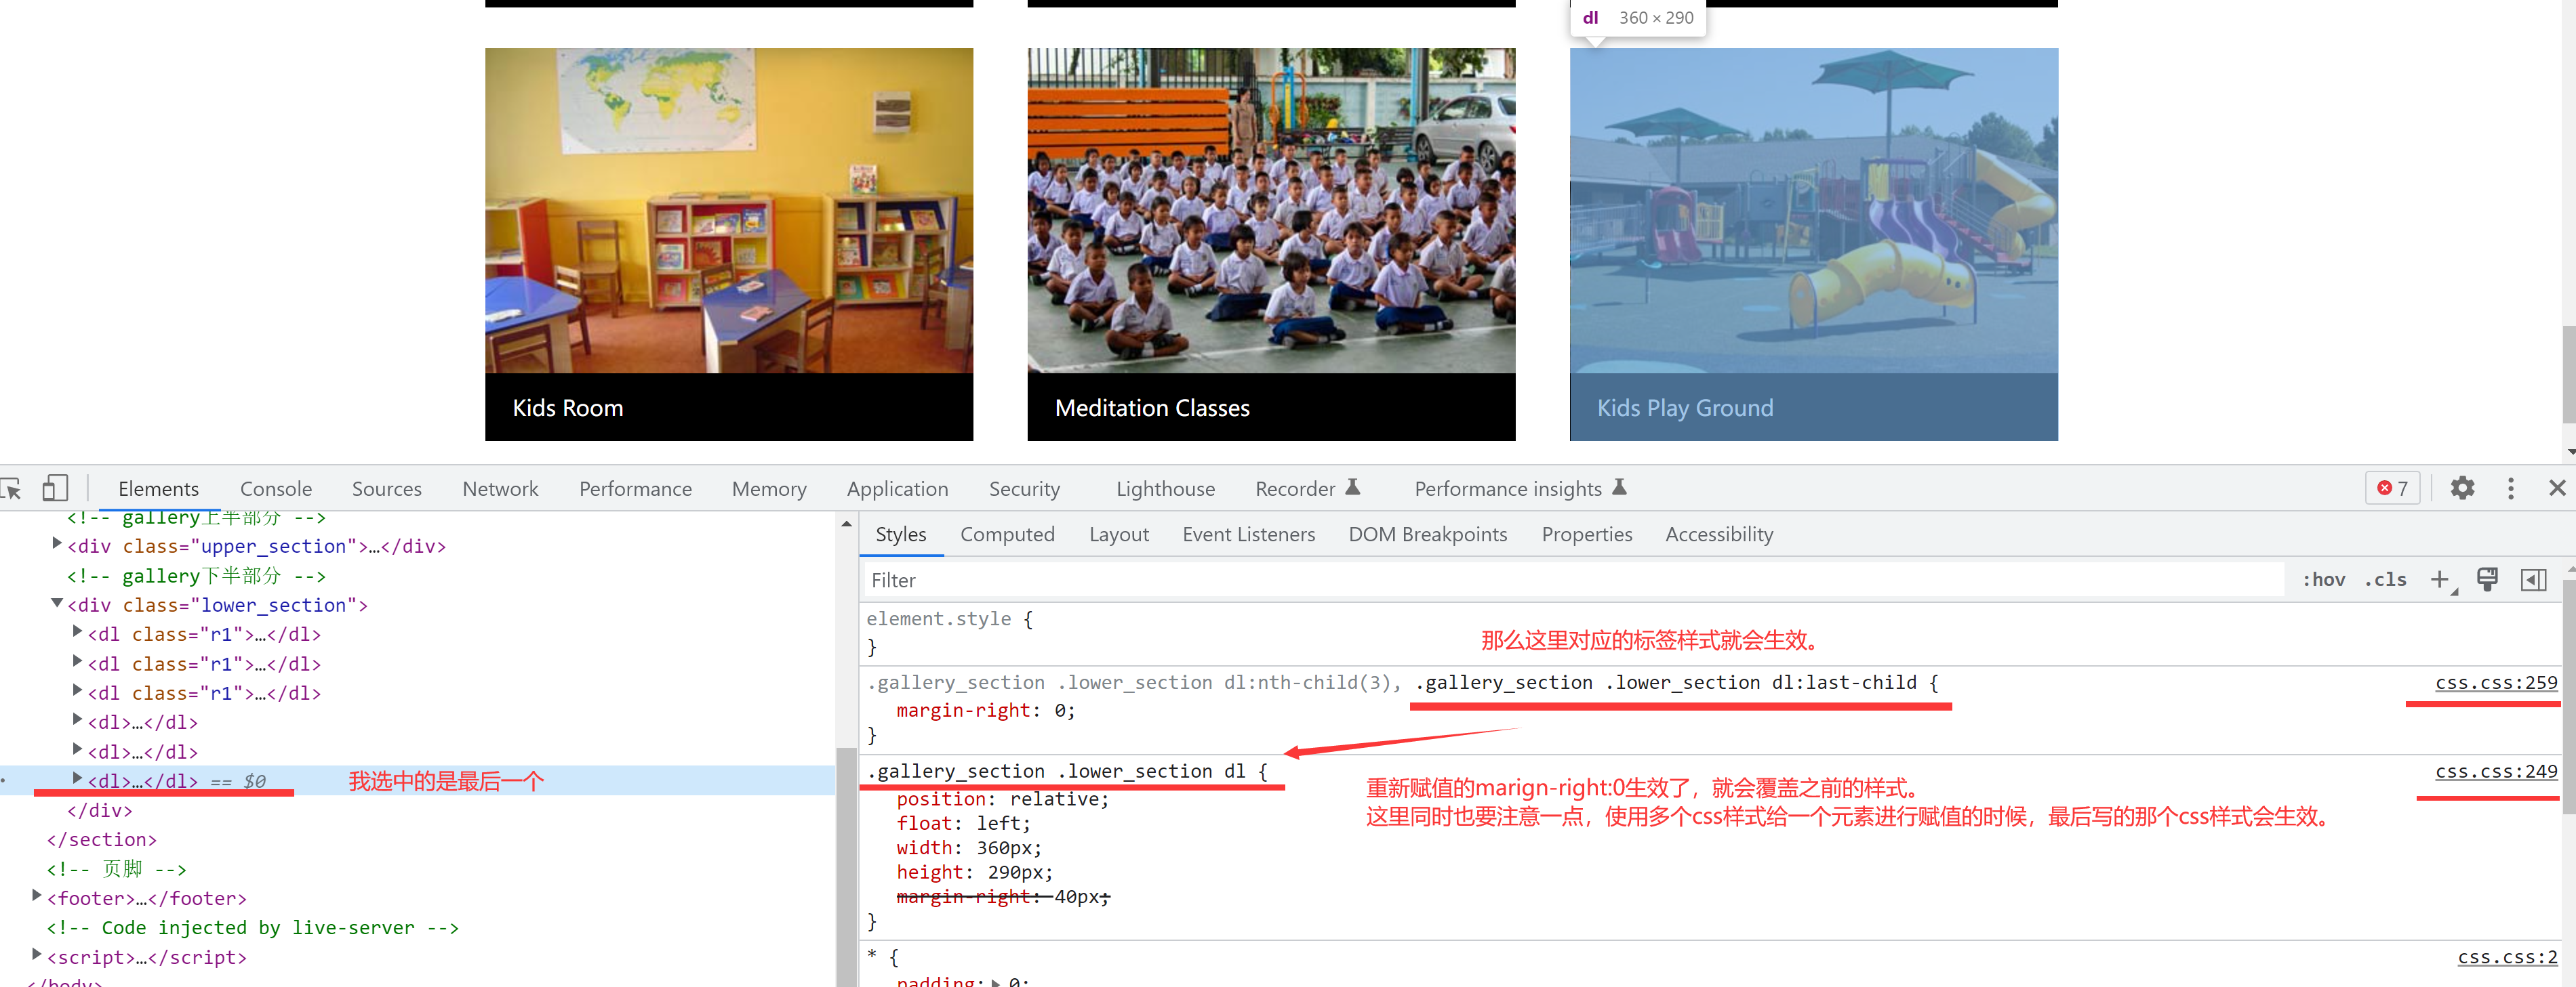Click the float: left declaration

tap(963, 823)
